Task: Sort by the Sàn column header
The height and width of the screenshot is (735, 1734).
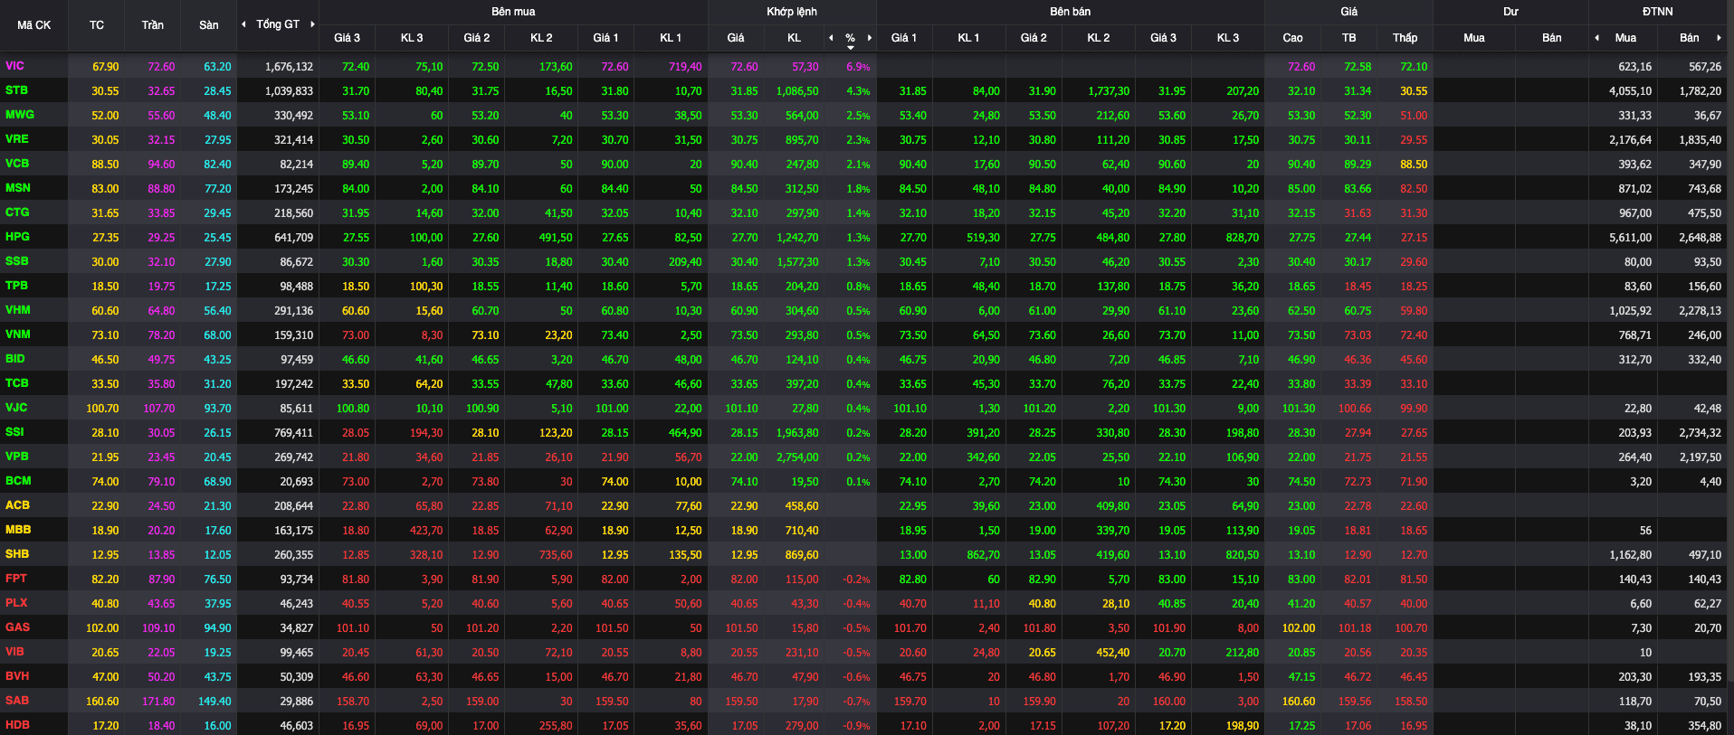Action: click(x=209, y=25)
